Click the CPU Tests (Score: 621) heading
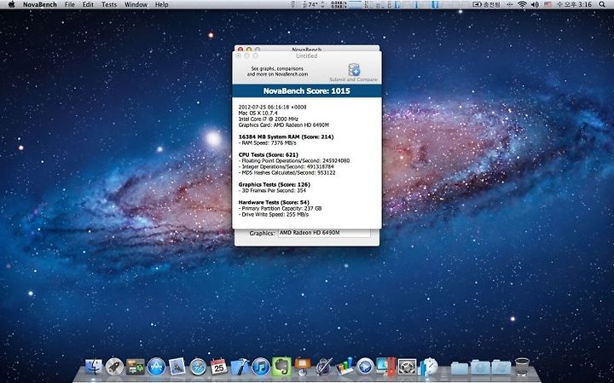The width and height of the screenshot is (614, 383). pyautogui.click(x=269, y=154)
